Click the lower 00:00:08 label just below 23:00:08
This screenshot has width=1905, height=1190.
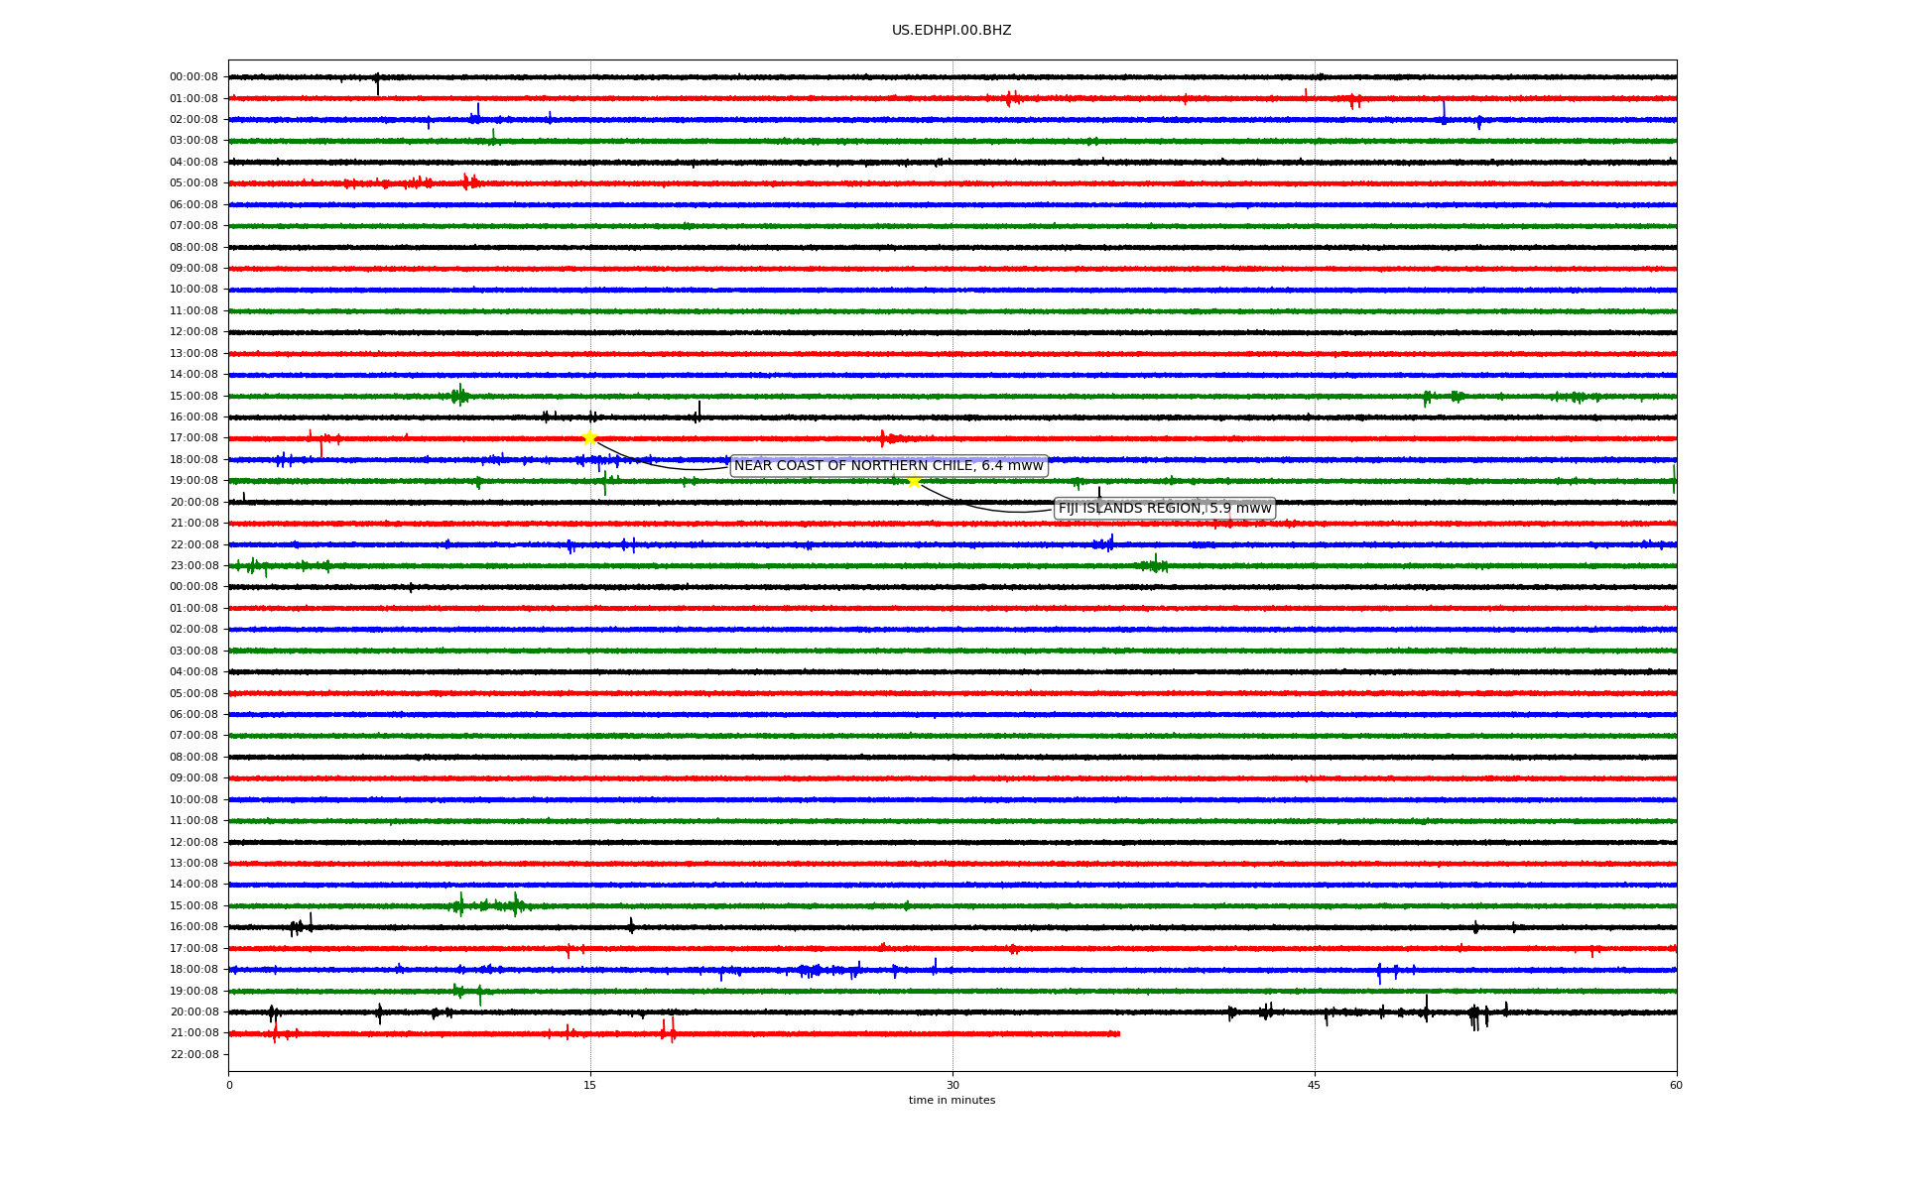(193, 587)
